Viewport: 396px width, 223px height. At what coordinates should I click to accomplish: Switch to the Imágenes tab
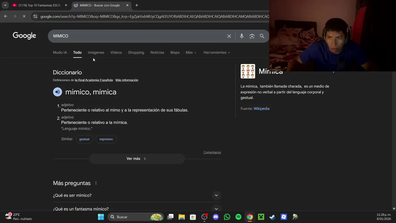point(96,53)
